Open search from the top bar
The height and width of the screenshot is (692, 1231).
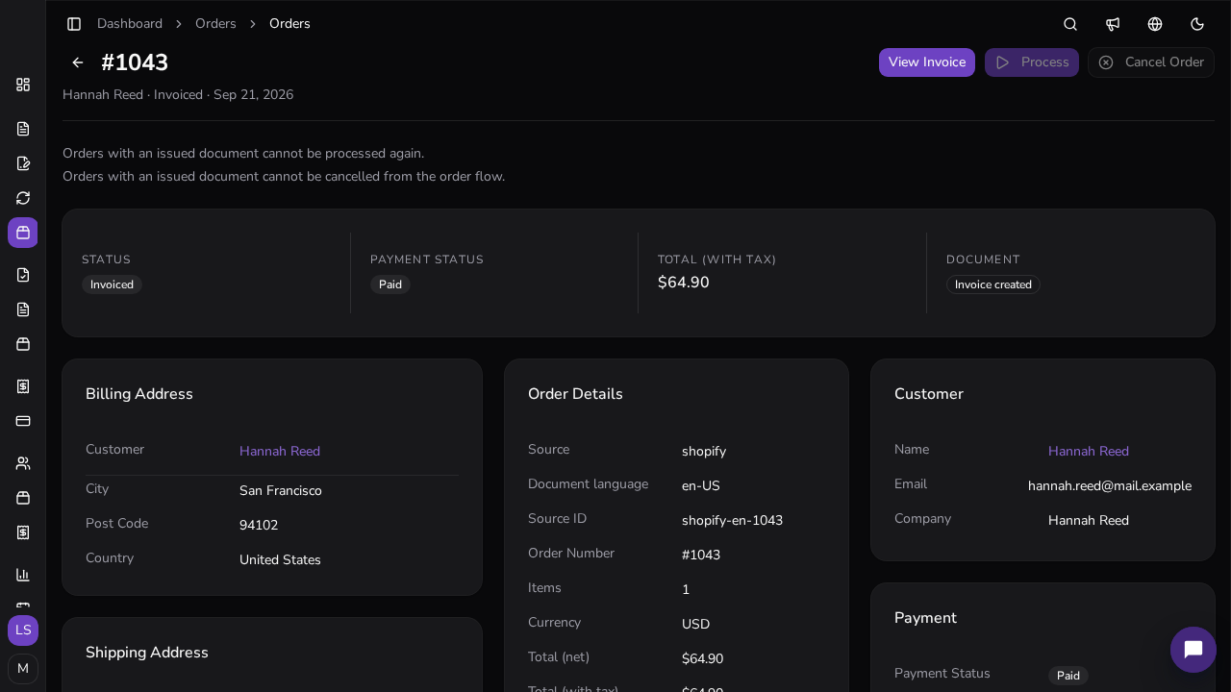point(1070,24)
